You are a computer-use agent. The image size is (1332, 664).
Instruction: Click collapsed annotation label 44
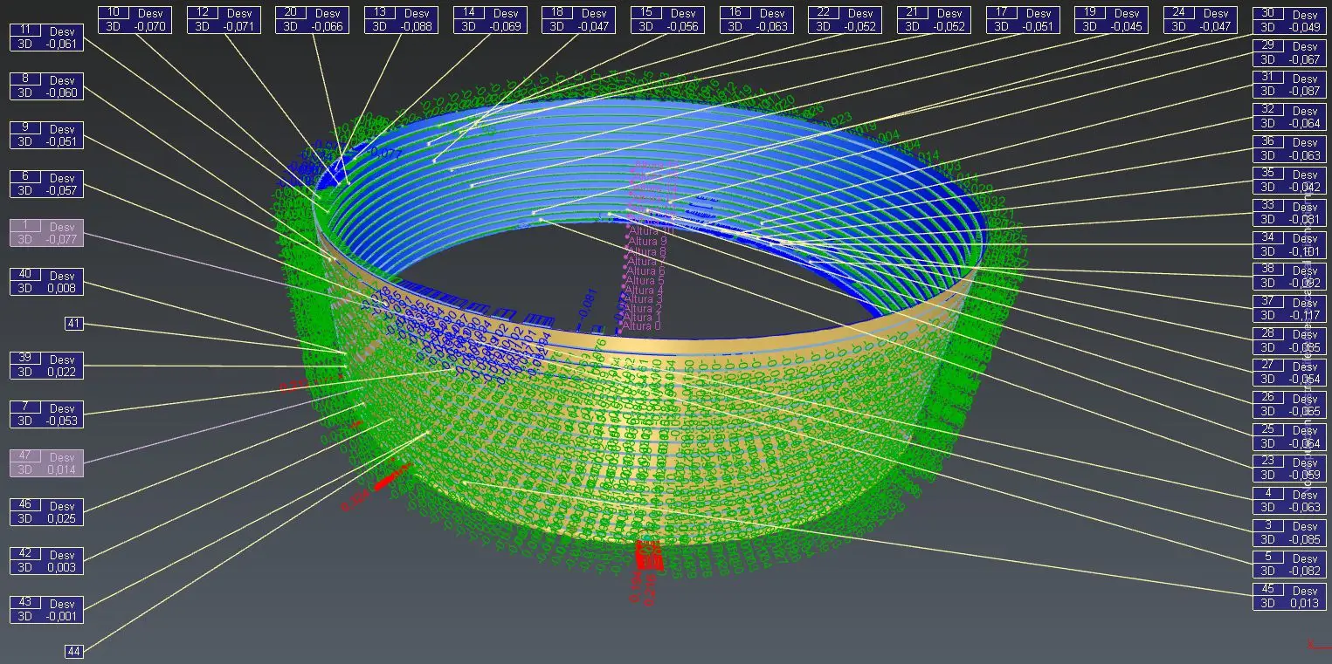click(73, 651)
